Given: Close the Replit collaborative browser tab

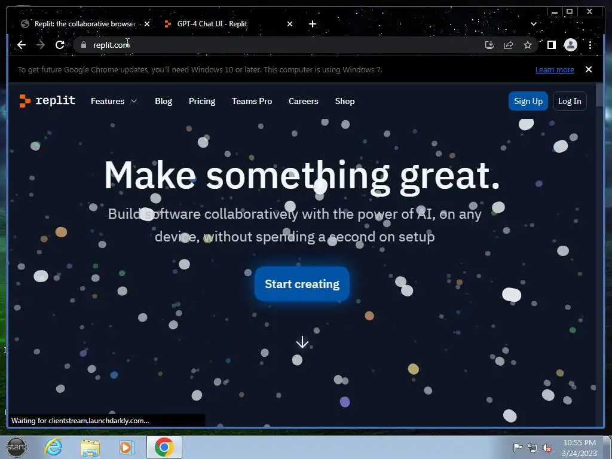Looking at the screenshot, I should 147,24.
